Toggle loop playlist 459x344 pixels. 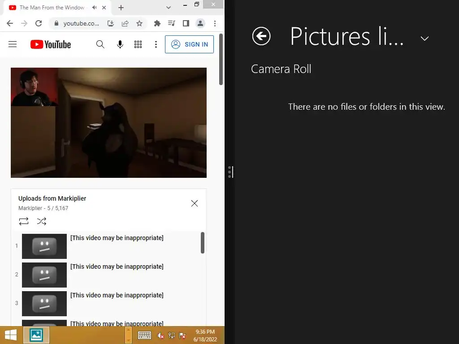[x=24, y=221]
